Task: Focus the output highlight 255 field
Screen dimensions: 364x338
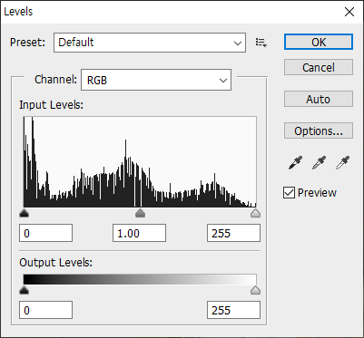Action: click(x=233, y=310)
